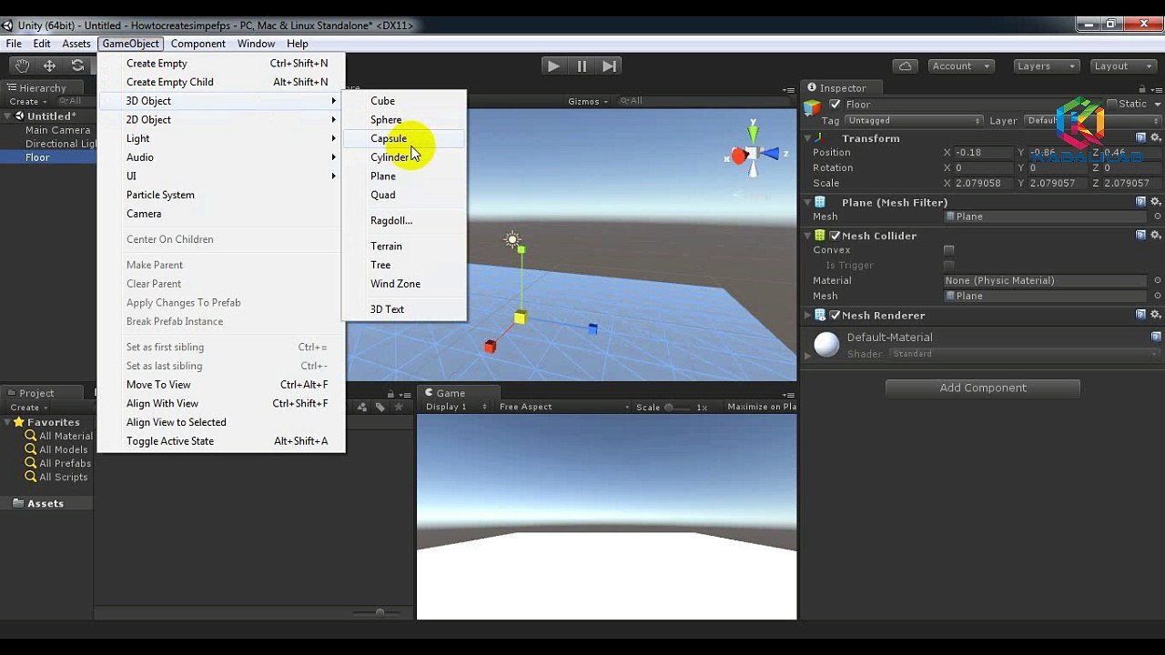Click the Play button
Screen dimensions: 1165x655
[x=552, y=65]
